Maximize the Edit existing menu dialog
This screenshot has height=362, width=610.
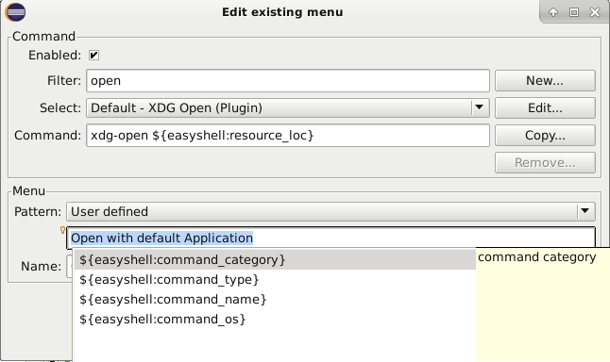(x=574, y=12)
